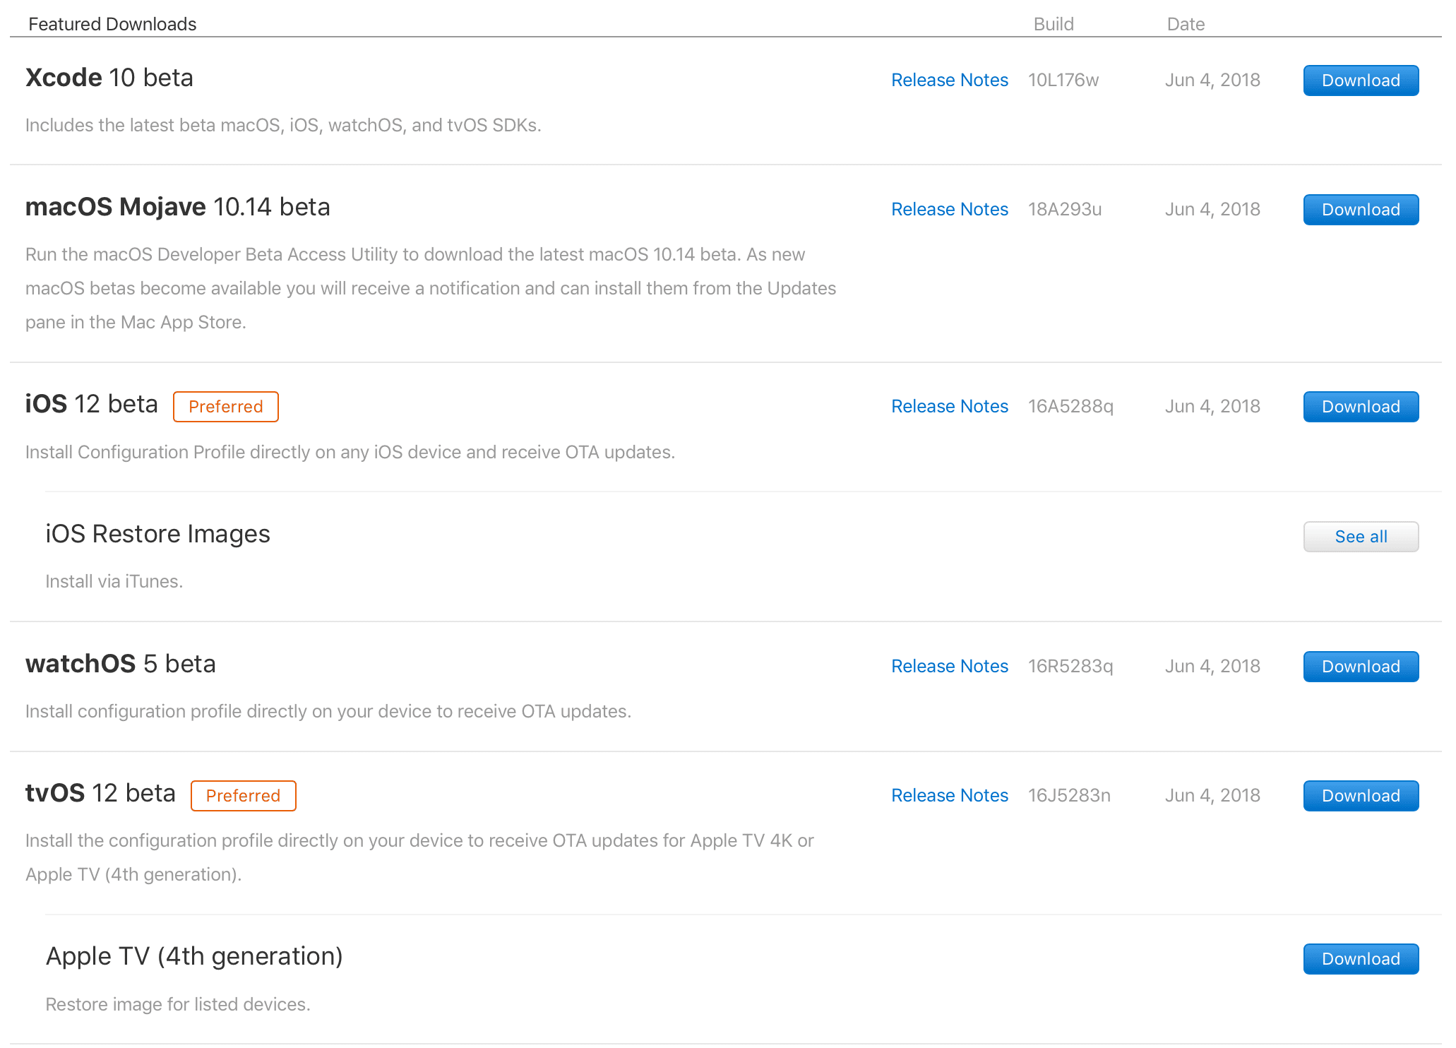
Task: Open iOS 12 beta Release Notes
Action: (949, 407)
